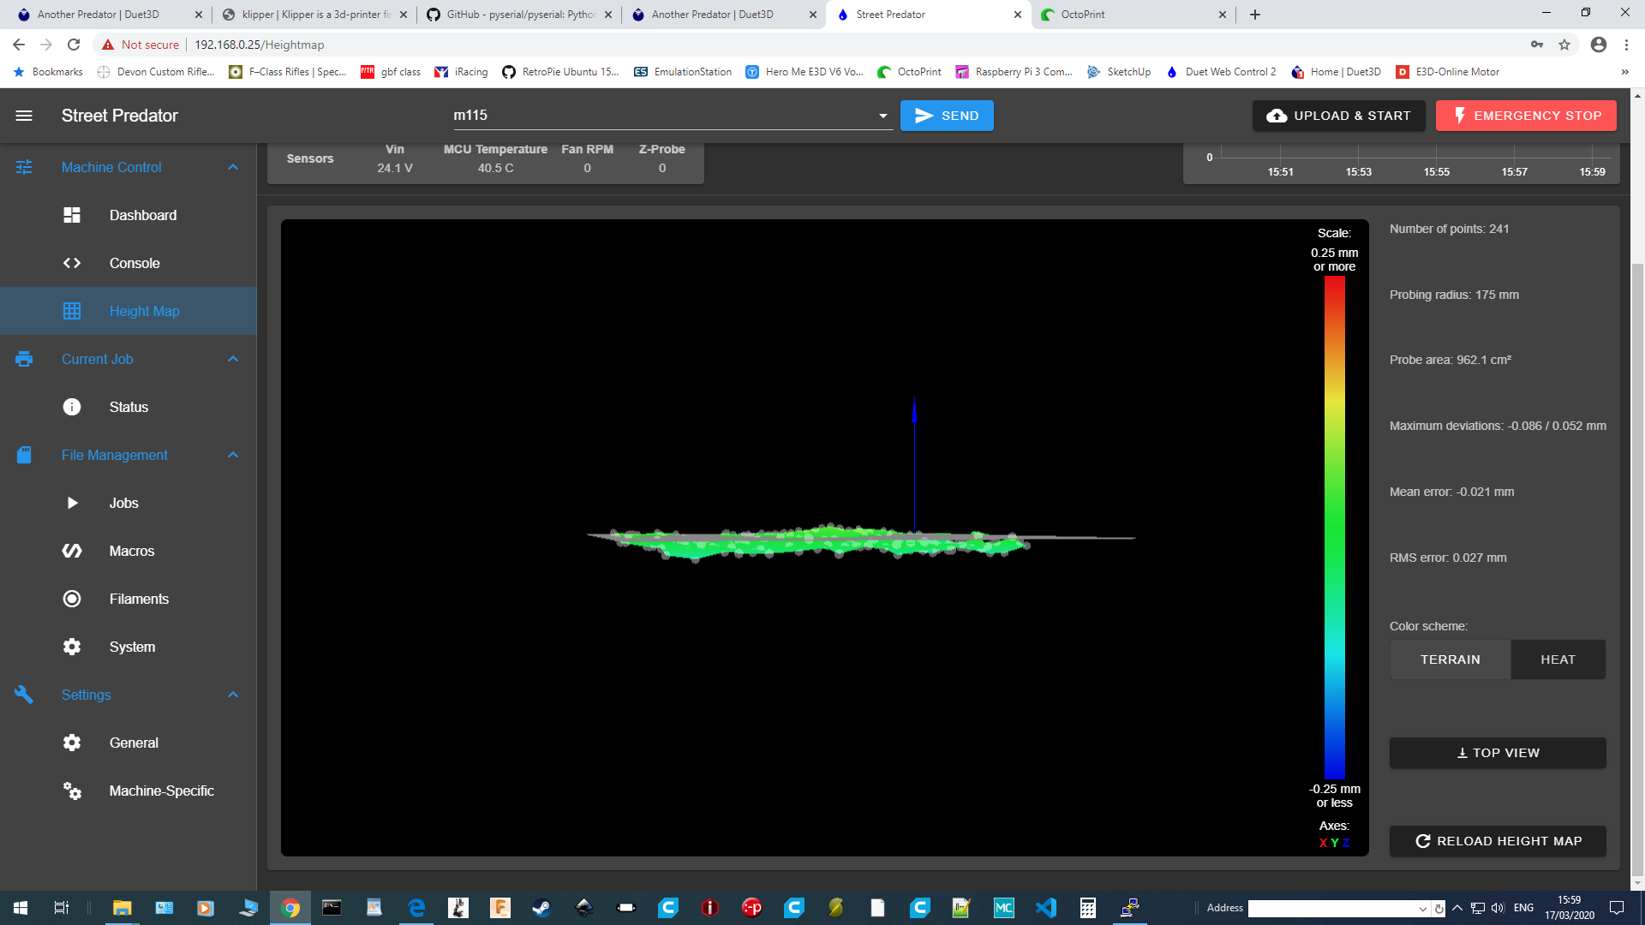Reload the browser page
The image size is (1645, 925).
coord(74,45)
